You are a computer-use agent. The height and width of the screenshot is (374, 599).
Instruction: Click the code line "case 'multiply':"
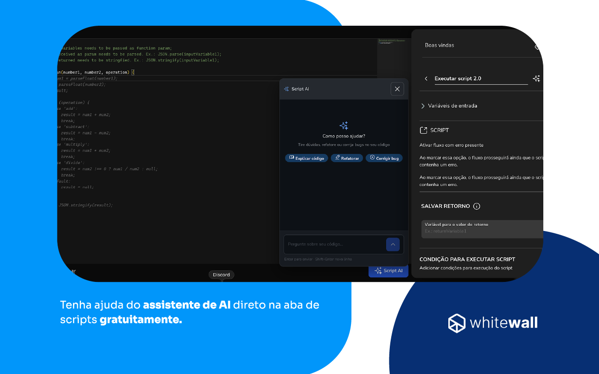click(73, 144)
